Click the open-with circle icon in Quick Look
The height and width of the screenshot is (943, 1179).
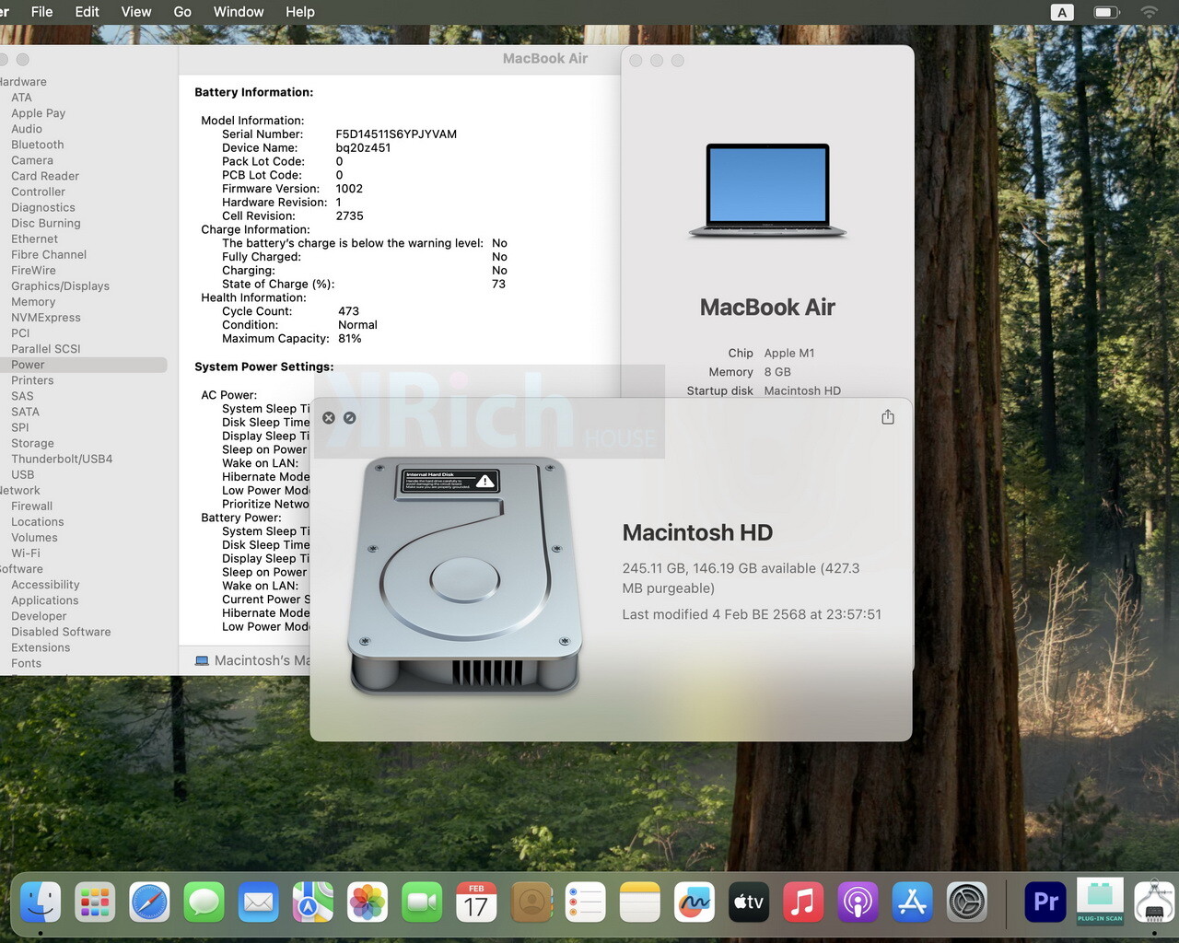tap(350, 418)
